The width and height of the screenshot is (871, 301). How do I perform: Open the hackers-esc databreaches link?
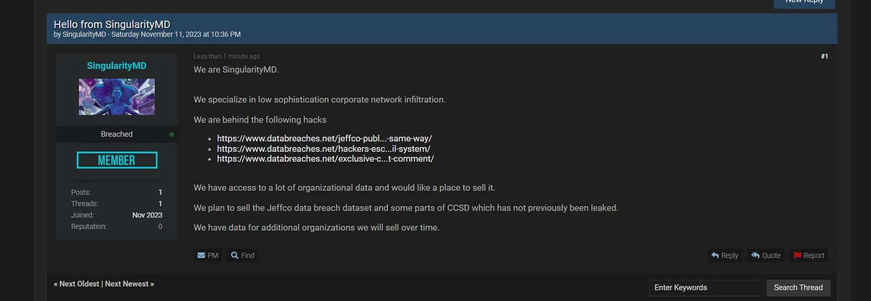324,149
